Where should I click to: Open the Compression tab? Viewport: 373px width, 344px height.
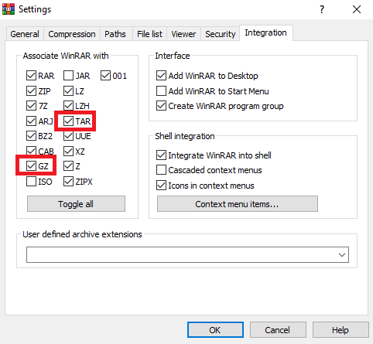pyautogui.click(x=72, y=34)
